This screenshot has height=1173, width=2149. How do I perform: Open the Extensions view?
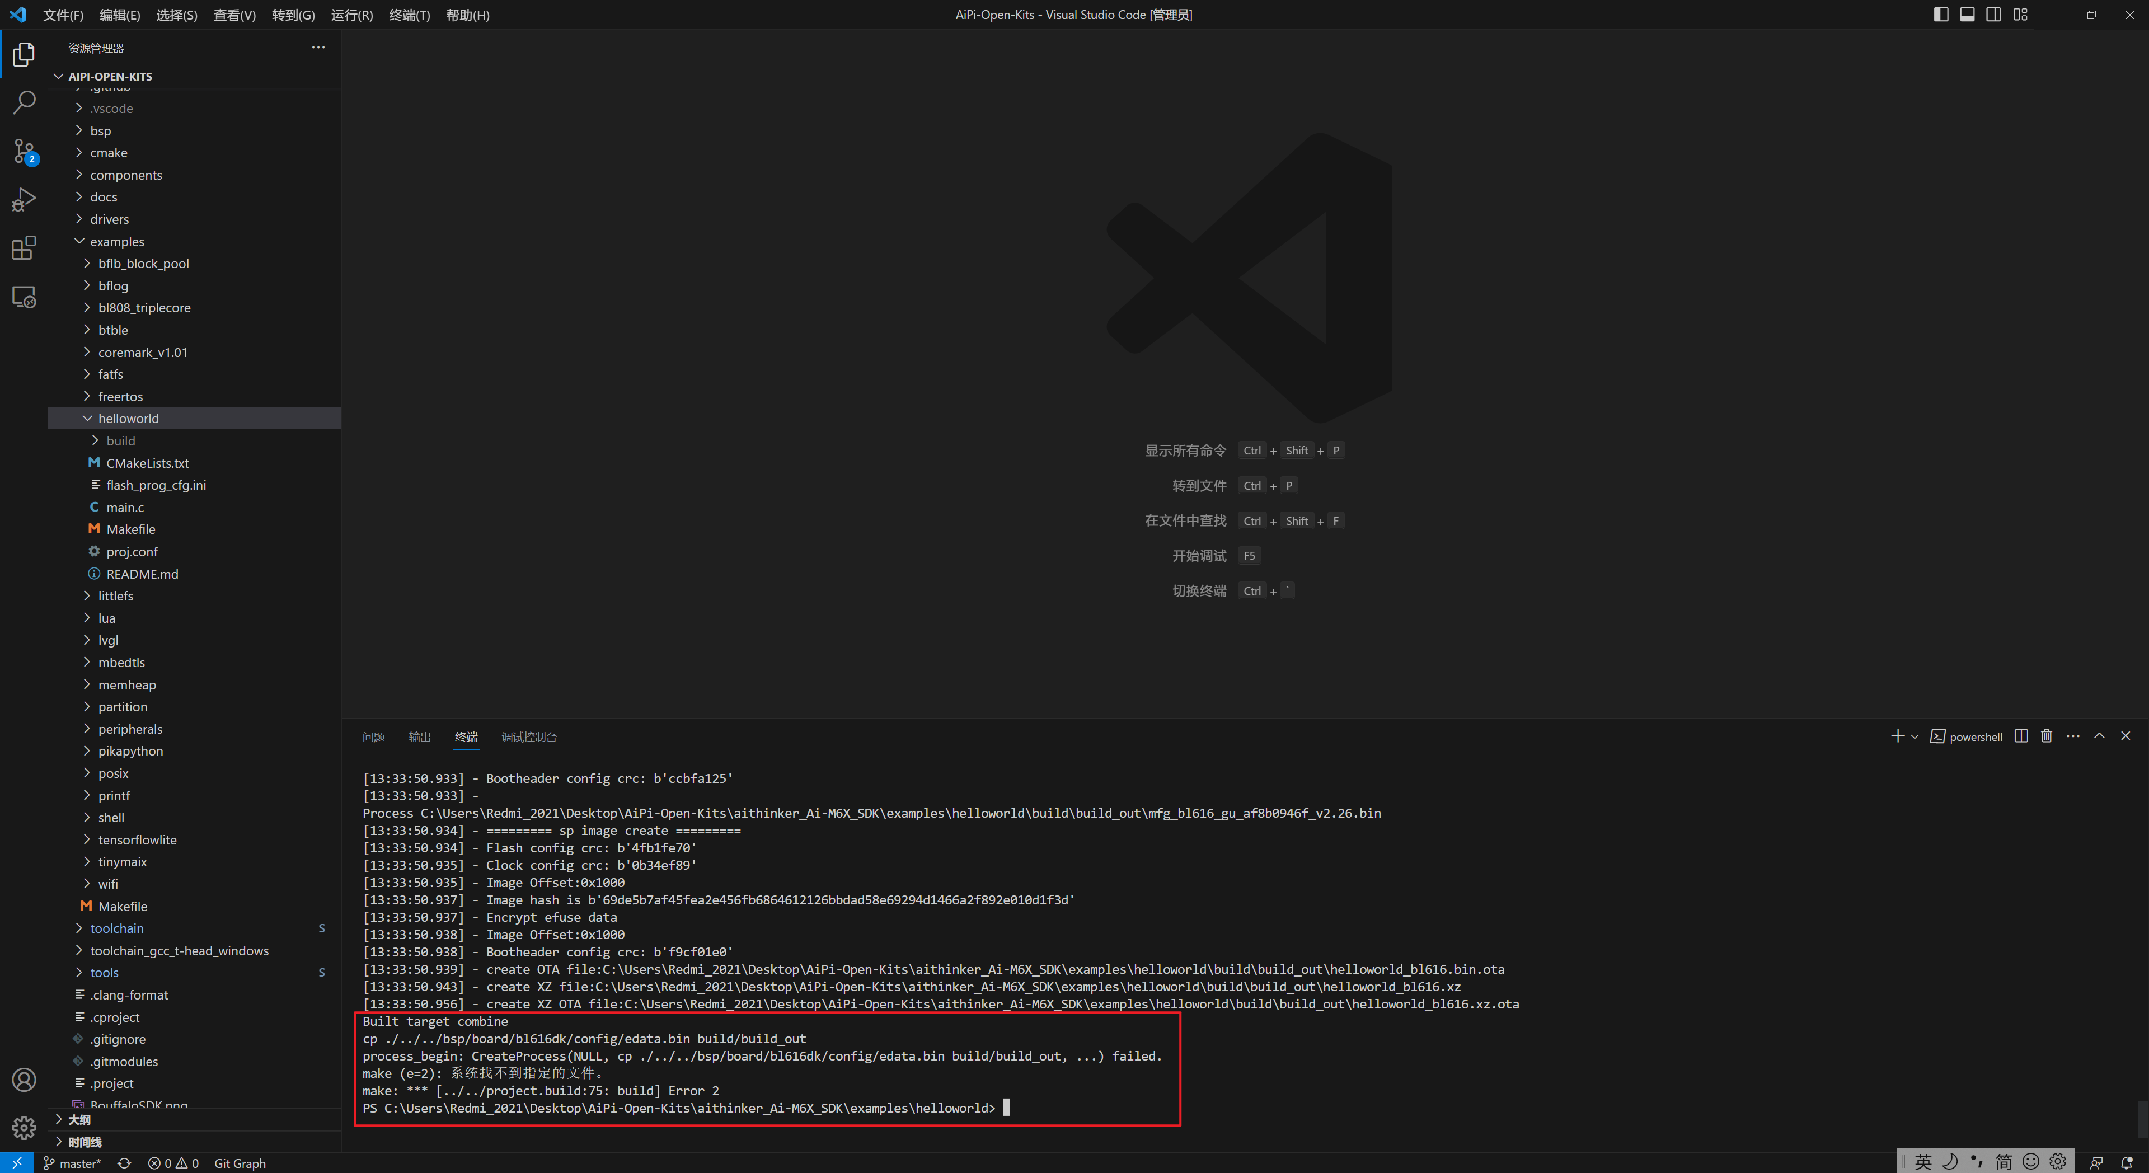point(24,248)
